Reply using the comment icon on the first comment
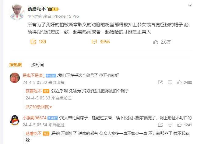This screenshot has height=144, width=197. [170, 83]
